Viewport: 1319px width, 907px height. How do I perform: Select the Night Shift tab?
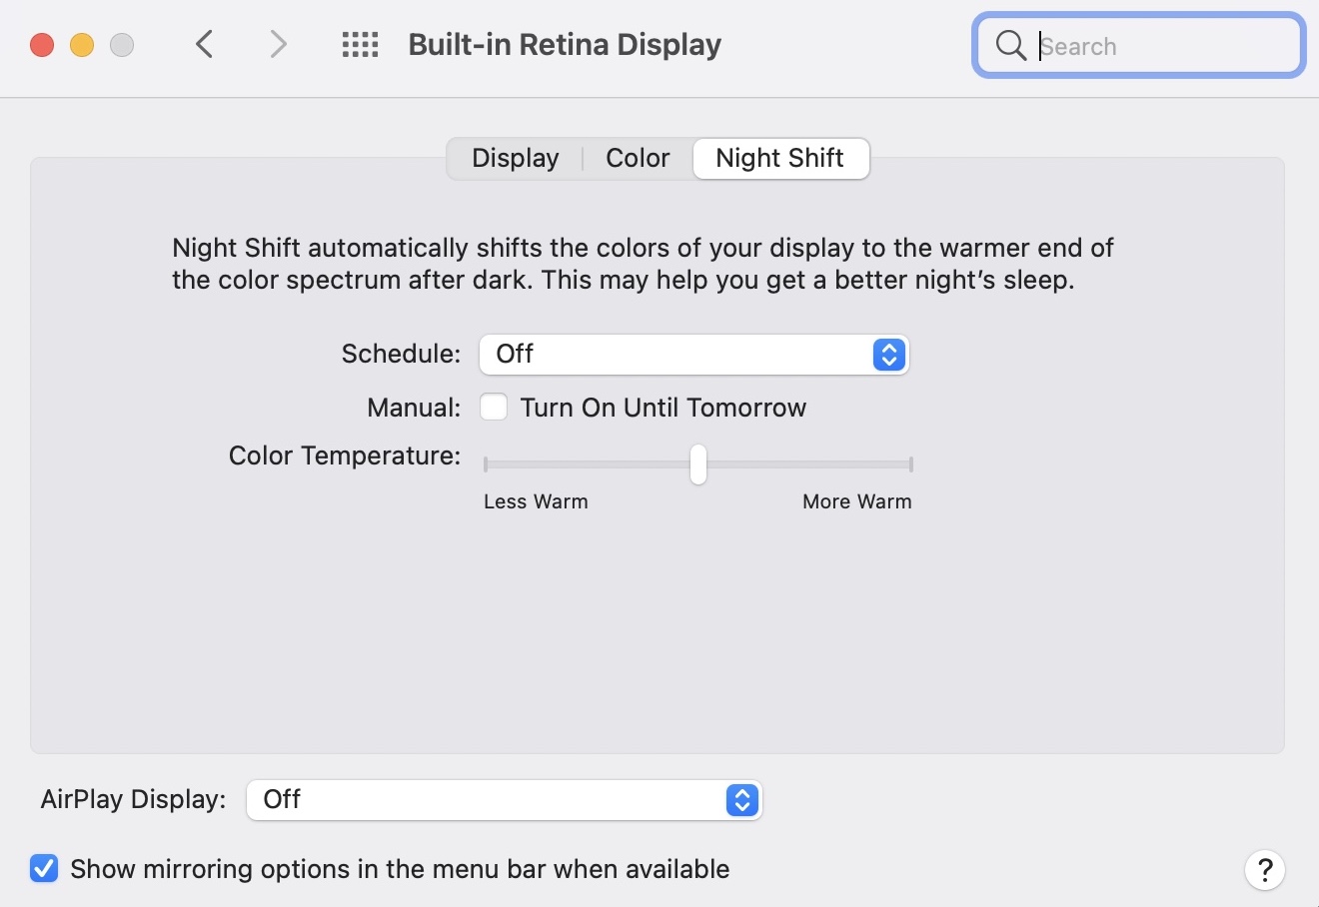point(779,159)
